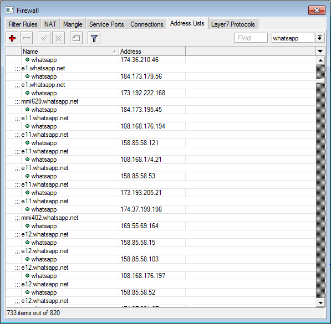Click the status text 733 items out of 820
Screen dimensions: 331x324
click(33, 313)
